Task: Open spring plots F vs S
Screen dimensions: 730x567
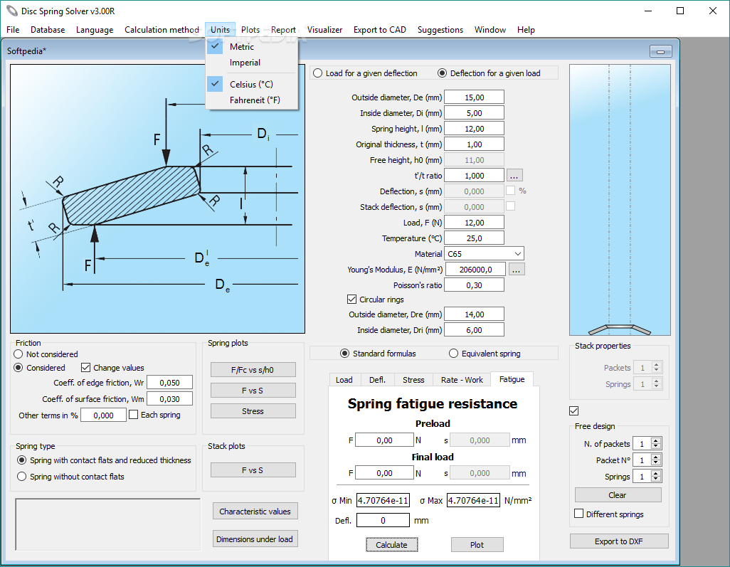Action: 253,391
